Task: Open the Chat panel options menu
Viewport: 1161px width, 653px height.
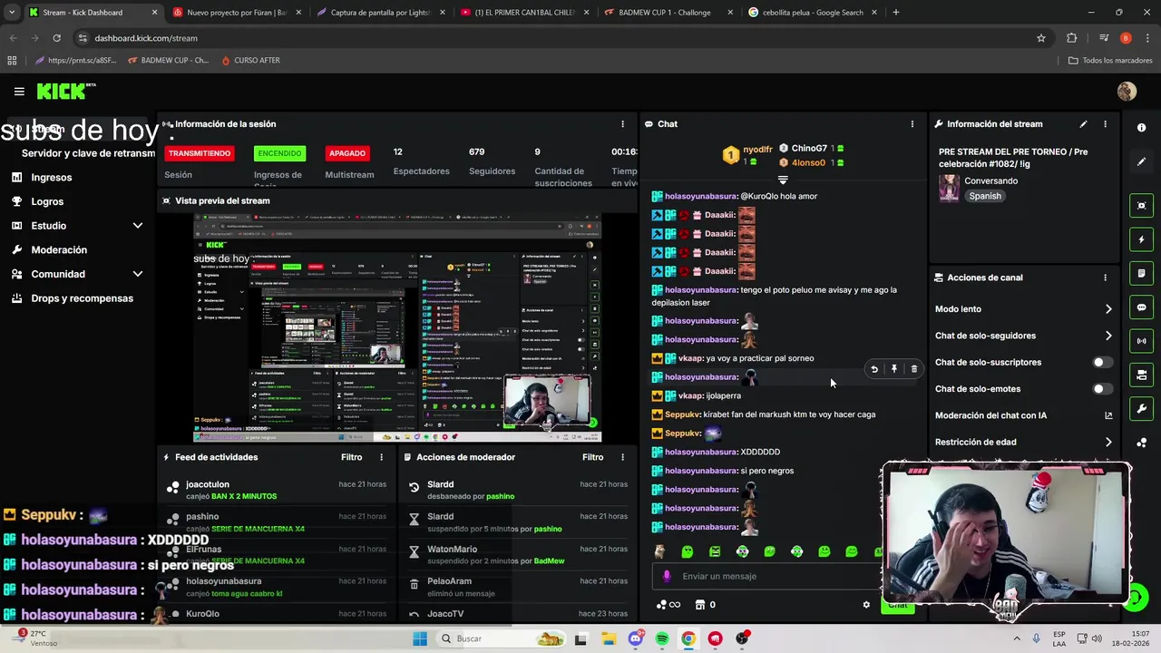Action: 912,124
